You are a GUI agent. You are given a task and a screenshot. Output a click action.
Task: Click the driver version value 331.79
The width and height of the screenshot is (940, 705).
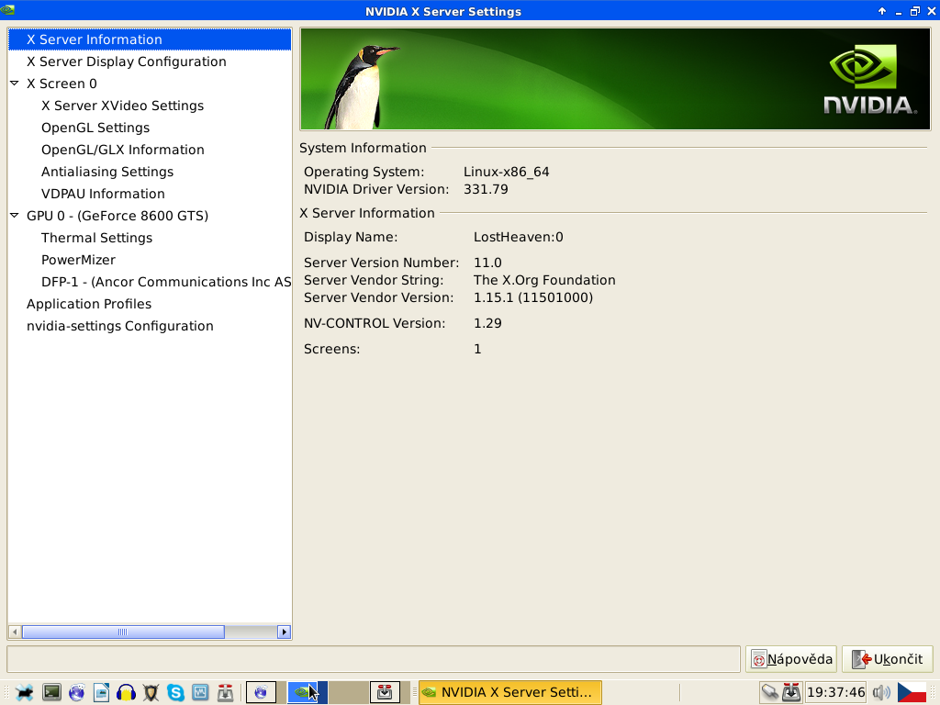pyautogui.click(x=486, y=189)
